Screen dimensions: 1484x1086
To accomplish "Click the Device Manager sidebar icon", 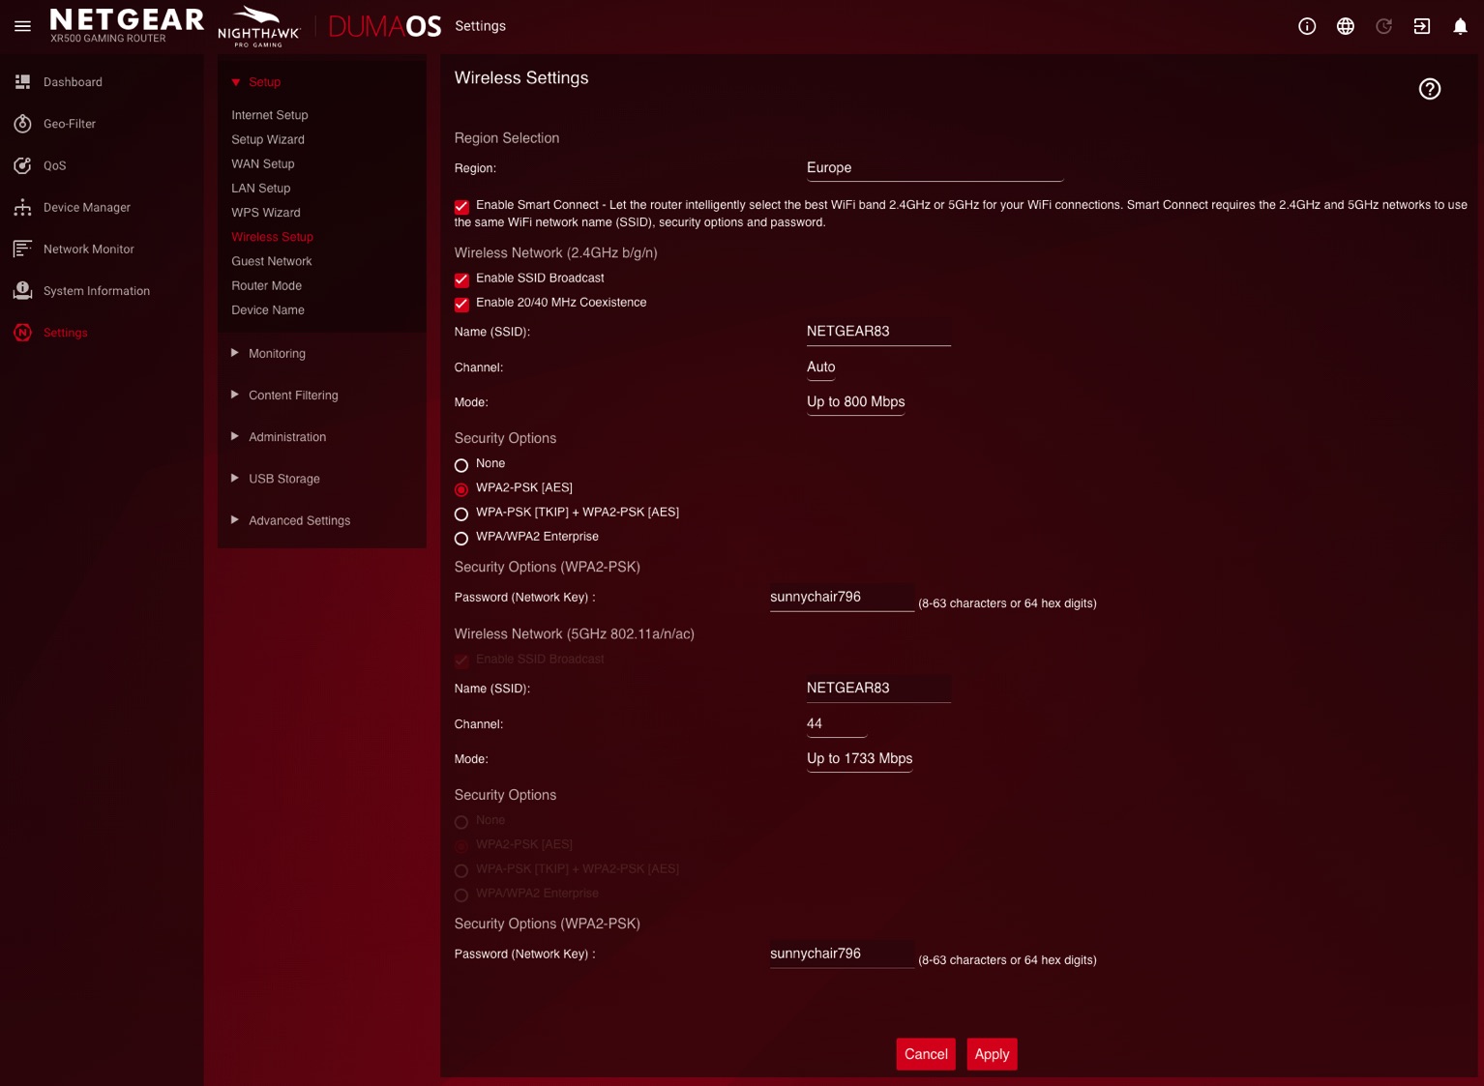I will pos(23,207).
